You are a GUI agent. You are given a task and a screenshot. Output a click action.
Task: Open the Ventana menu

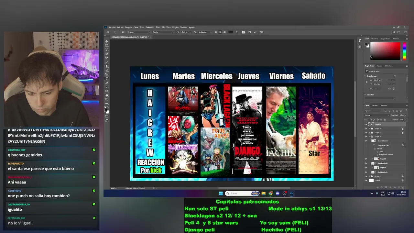[184, 27]
